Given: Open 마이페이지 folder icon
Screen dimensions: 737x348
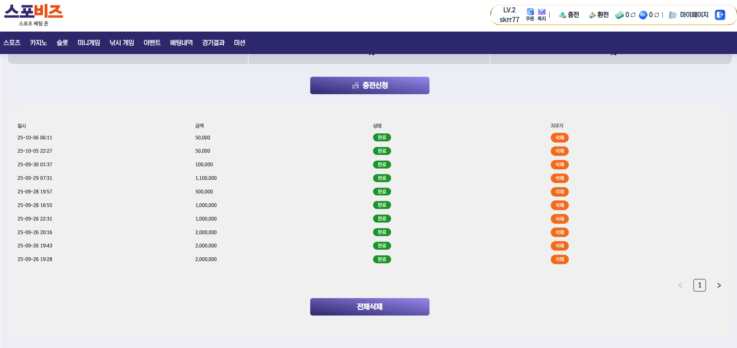Looking at the screenshot, I should [x=673, y=15].
